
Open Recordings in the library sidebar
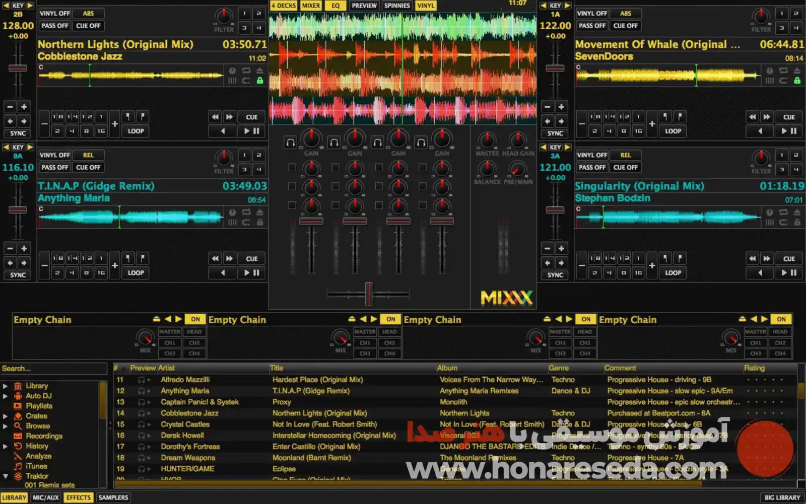(x=44, y=436)
